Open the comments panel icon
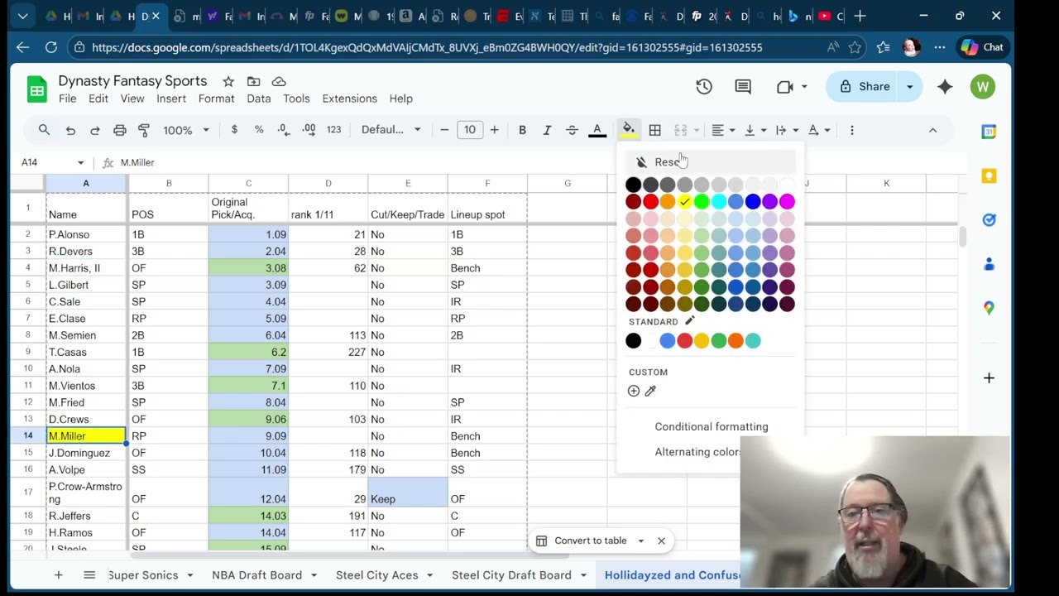The image size is (1059, 596). (743, 87)
